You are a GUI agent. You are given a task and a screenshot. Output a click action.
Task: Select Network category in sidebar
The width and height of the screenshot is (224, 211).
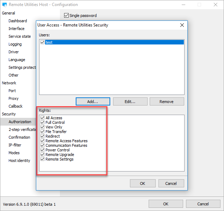pos(9,83)
